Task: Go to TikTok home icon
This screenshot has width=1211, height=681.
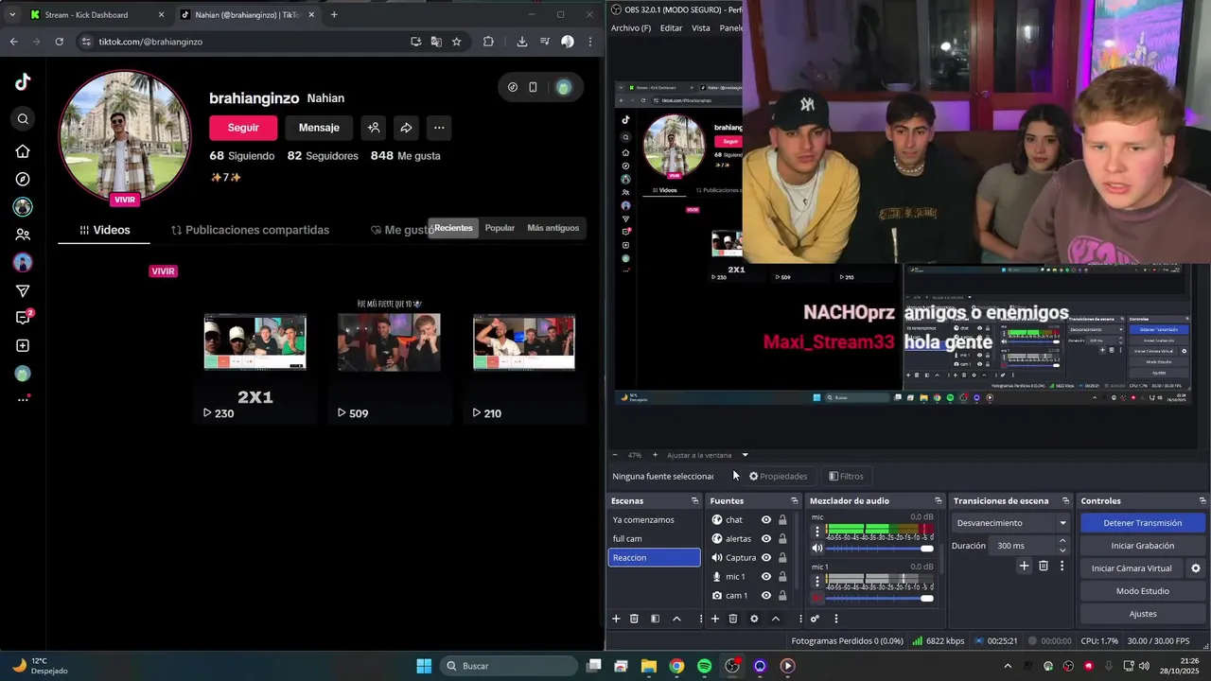Action: (x=23, y=151)
